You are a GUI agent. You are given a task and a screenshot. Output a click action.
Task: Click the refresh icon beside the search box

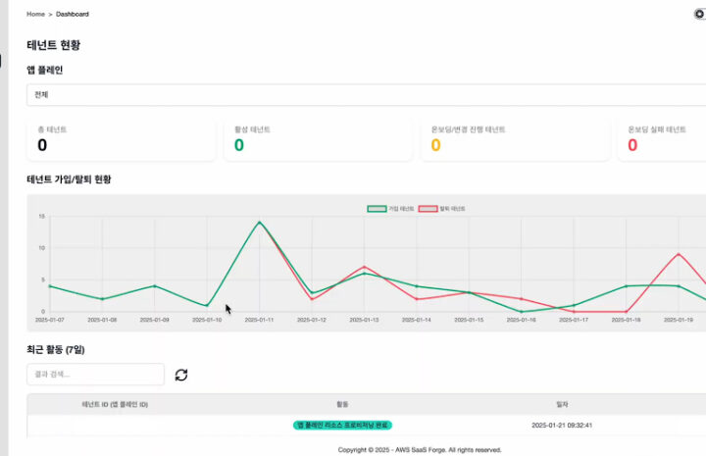pyautogui.click(x=181, y=375)
